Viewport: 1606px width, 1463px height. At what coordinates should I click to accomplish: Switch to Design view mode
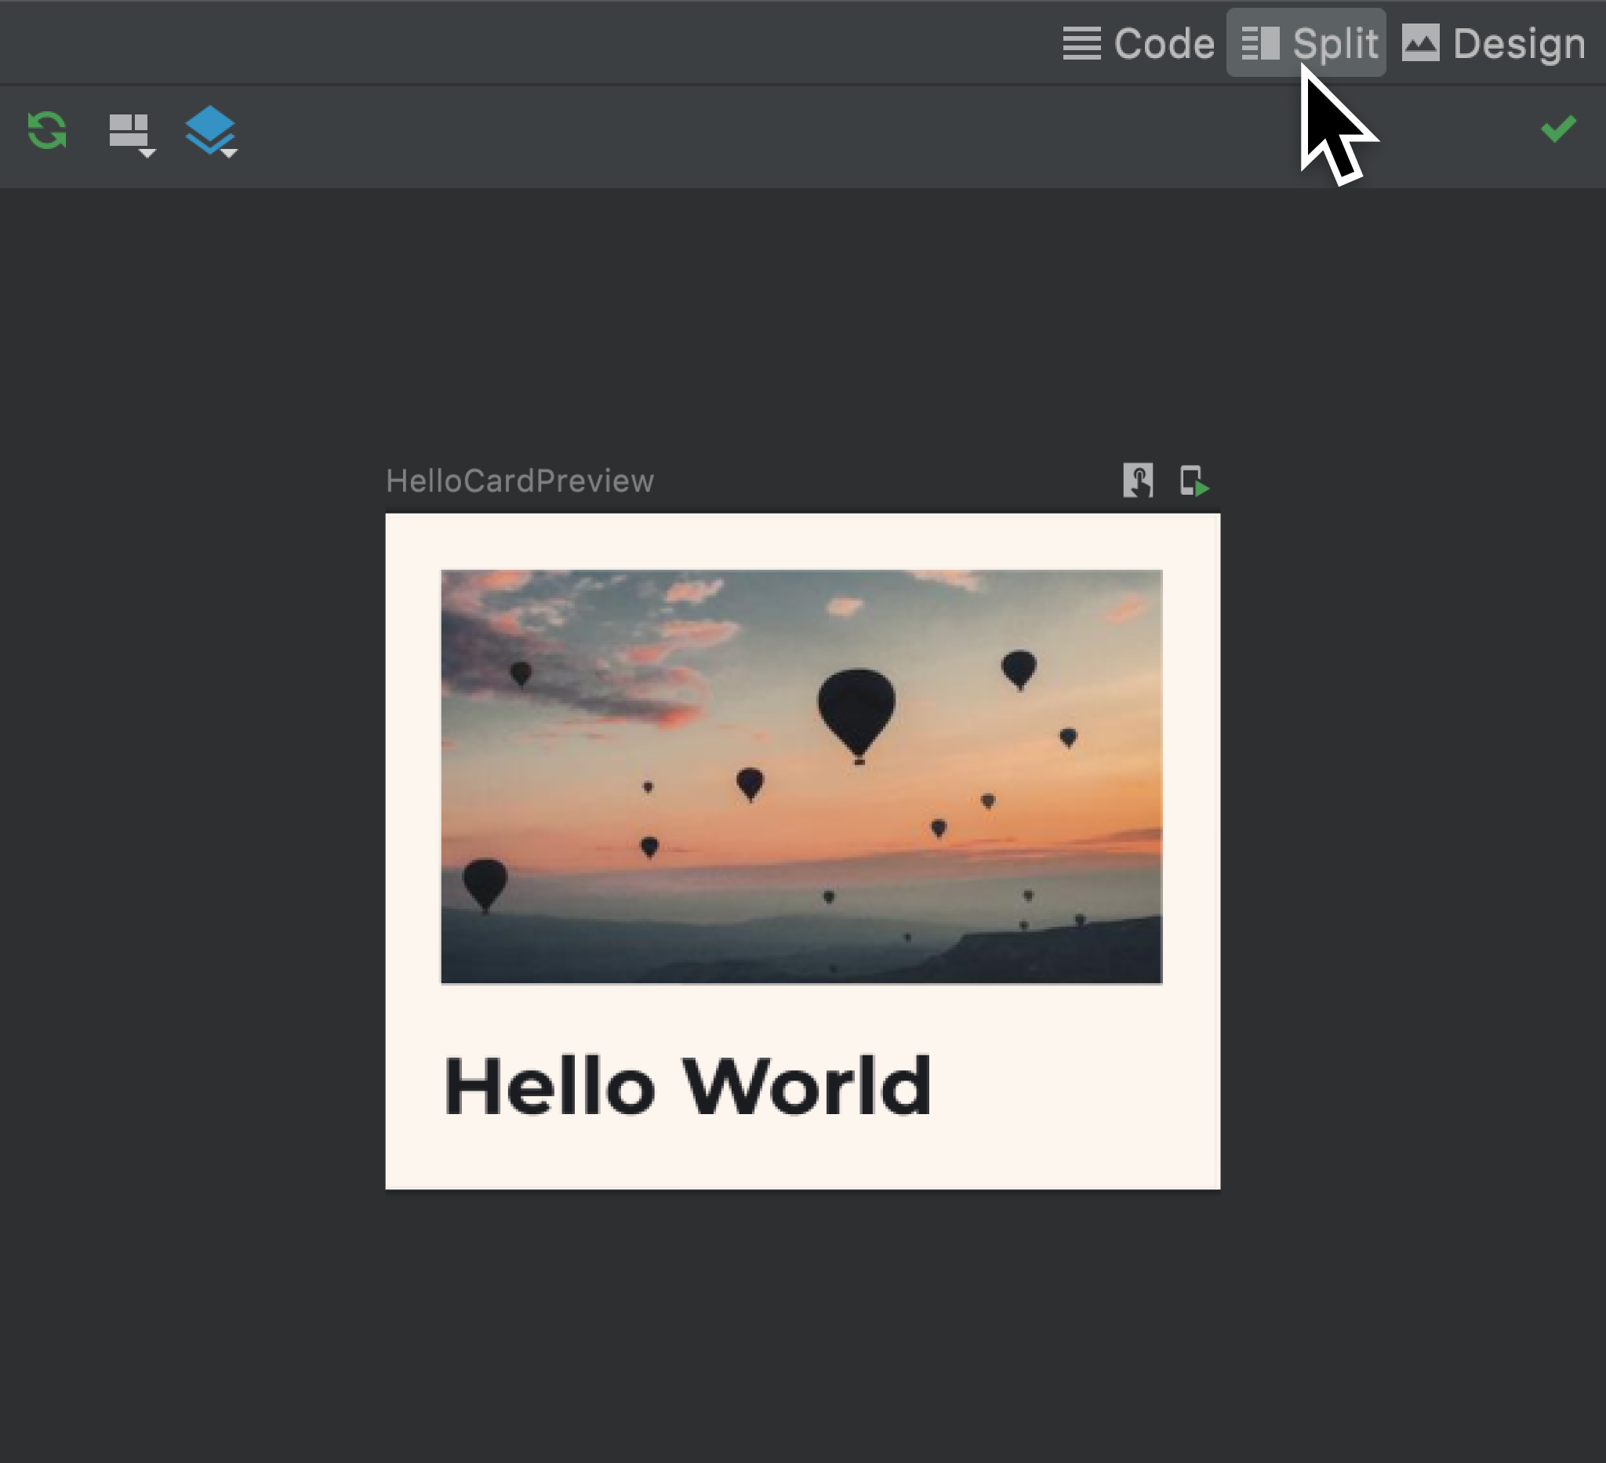pyautogui.click(x=1494, y=43)
